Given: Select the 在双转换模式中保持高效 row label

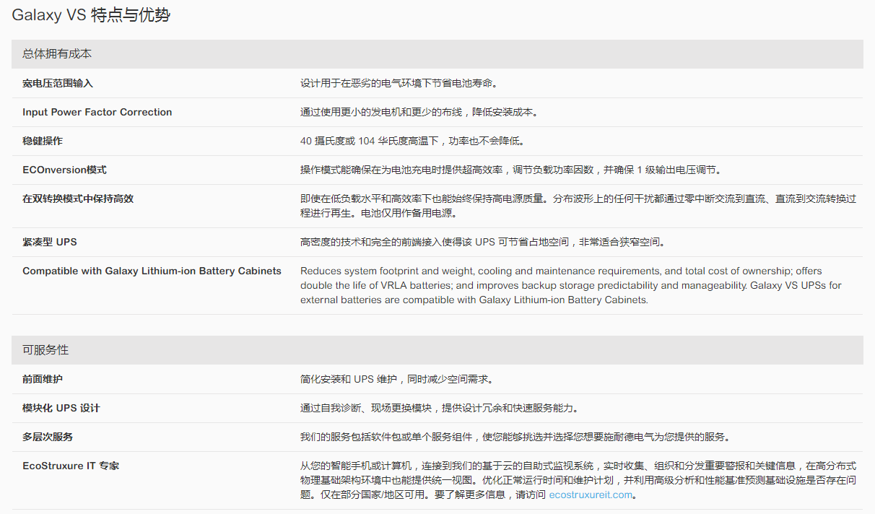Looking at the screenshot, I should [x=78, y=199].
